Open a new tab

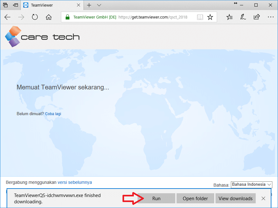pyautogui.click(x=89, y=5)
